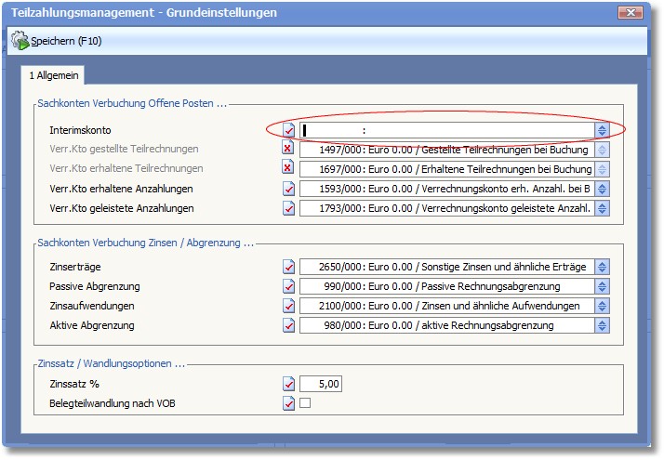Click the checkmark icon beside Zinssatz %

pyautogui.click(x=289, y=383)
